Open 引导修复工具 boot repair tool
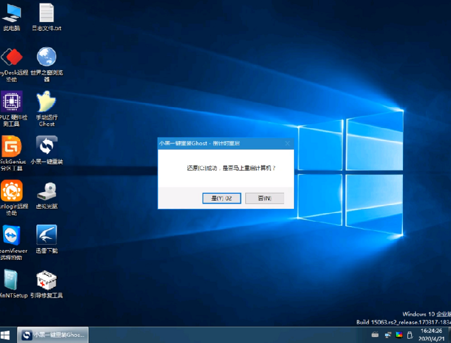The width and height of the screenshot is (451, 343). 47,280
